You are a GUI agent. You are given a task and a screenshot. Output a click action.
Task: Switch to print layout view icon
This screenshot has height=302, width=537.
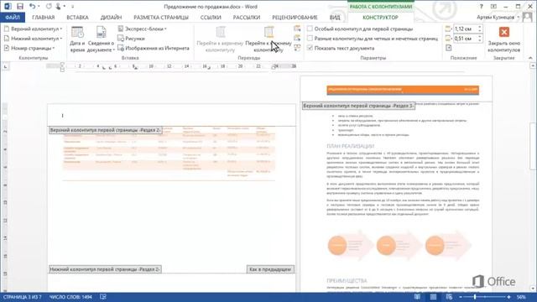(x=433, y=297)
